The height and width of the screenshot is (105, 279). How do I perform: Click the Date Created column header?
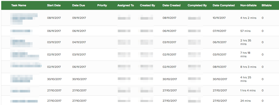point(171,5)
